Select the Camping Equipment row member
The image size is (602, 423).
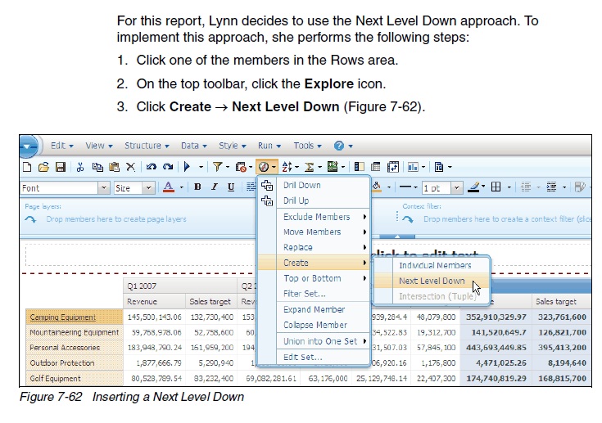[x=75, y=317]
